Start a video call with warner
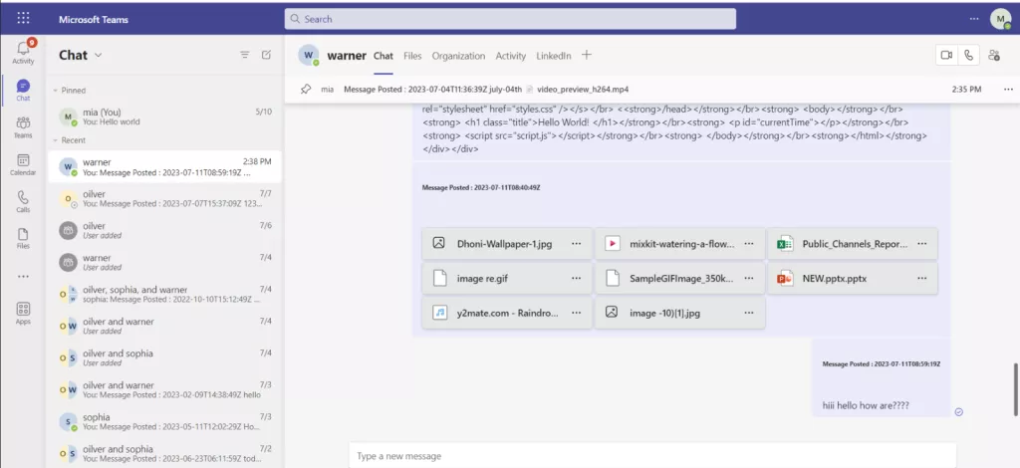 coord(946,55)
